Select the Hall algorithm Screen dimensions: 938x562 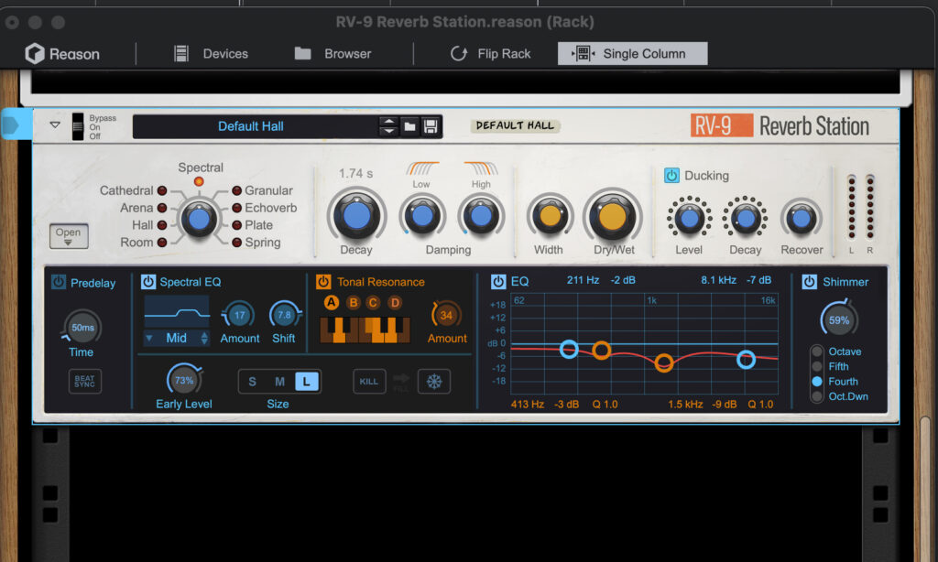pyautogui.click(x=162, y=225)
